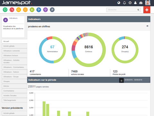Click the 23511 pages servies text
This screenshot has height=116, width=154.
tap(38, 87)
